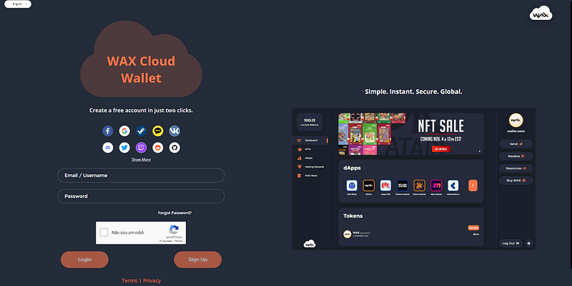Click the Send button in the preview

516,144
